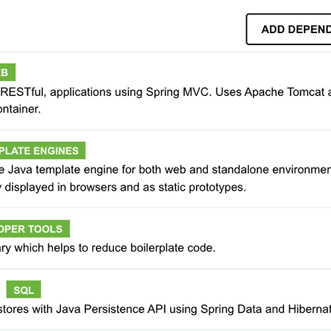
Task: Select the boilerplate code library dependency row
Action: tap(165, 238)
